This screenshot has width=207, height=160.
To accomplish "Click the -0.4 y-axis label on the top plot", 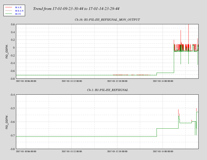I will 12,63.
